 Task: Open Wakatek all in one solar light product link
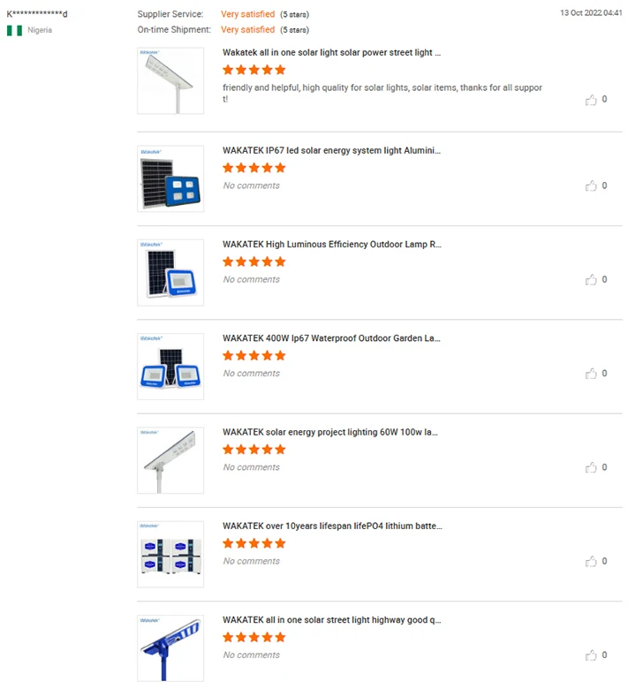point(331,53)
